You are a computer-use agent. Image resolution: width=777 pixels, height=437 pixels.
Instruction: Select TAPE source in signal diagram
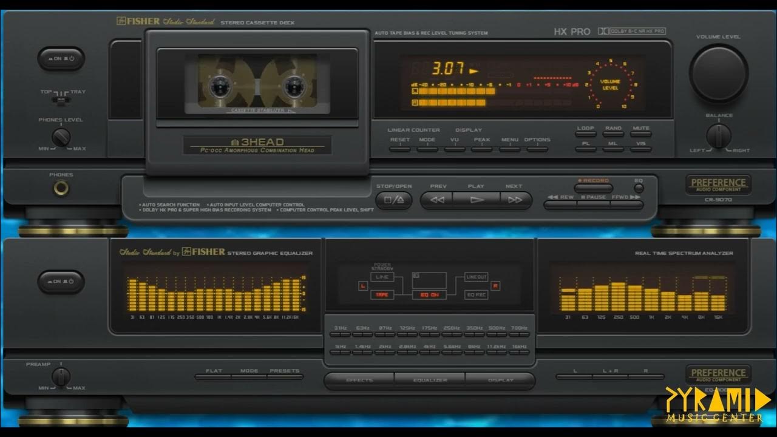pyautogui.click(x=382, y=295)
